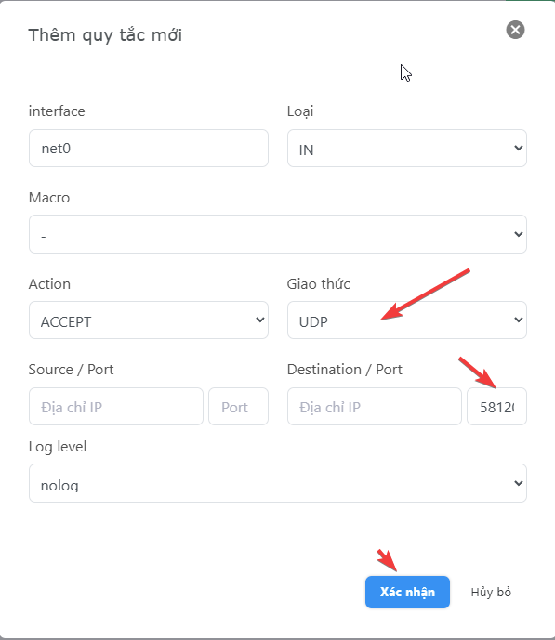Image resolution: width=555 pixels, height=640 pixels.
Task: Open the Log level dropdown showing nolog
Action: tap(278, 483)
